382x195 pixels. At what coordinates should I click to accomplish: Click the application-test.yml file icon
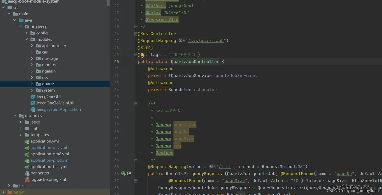click(27, 167)
